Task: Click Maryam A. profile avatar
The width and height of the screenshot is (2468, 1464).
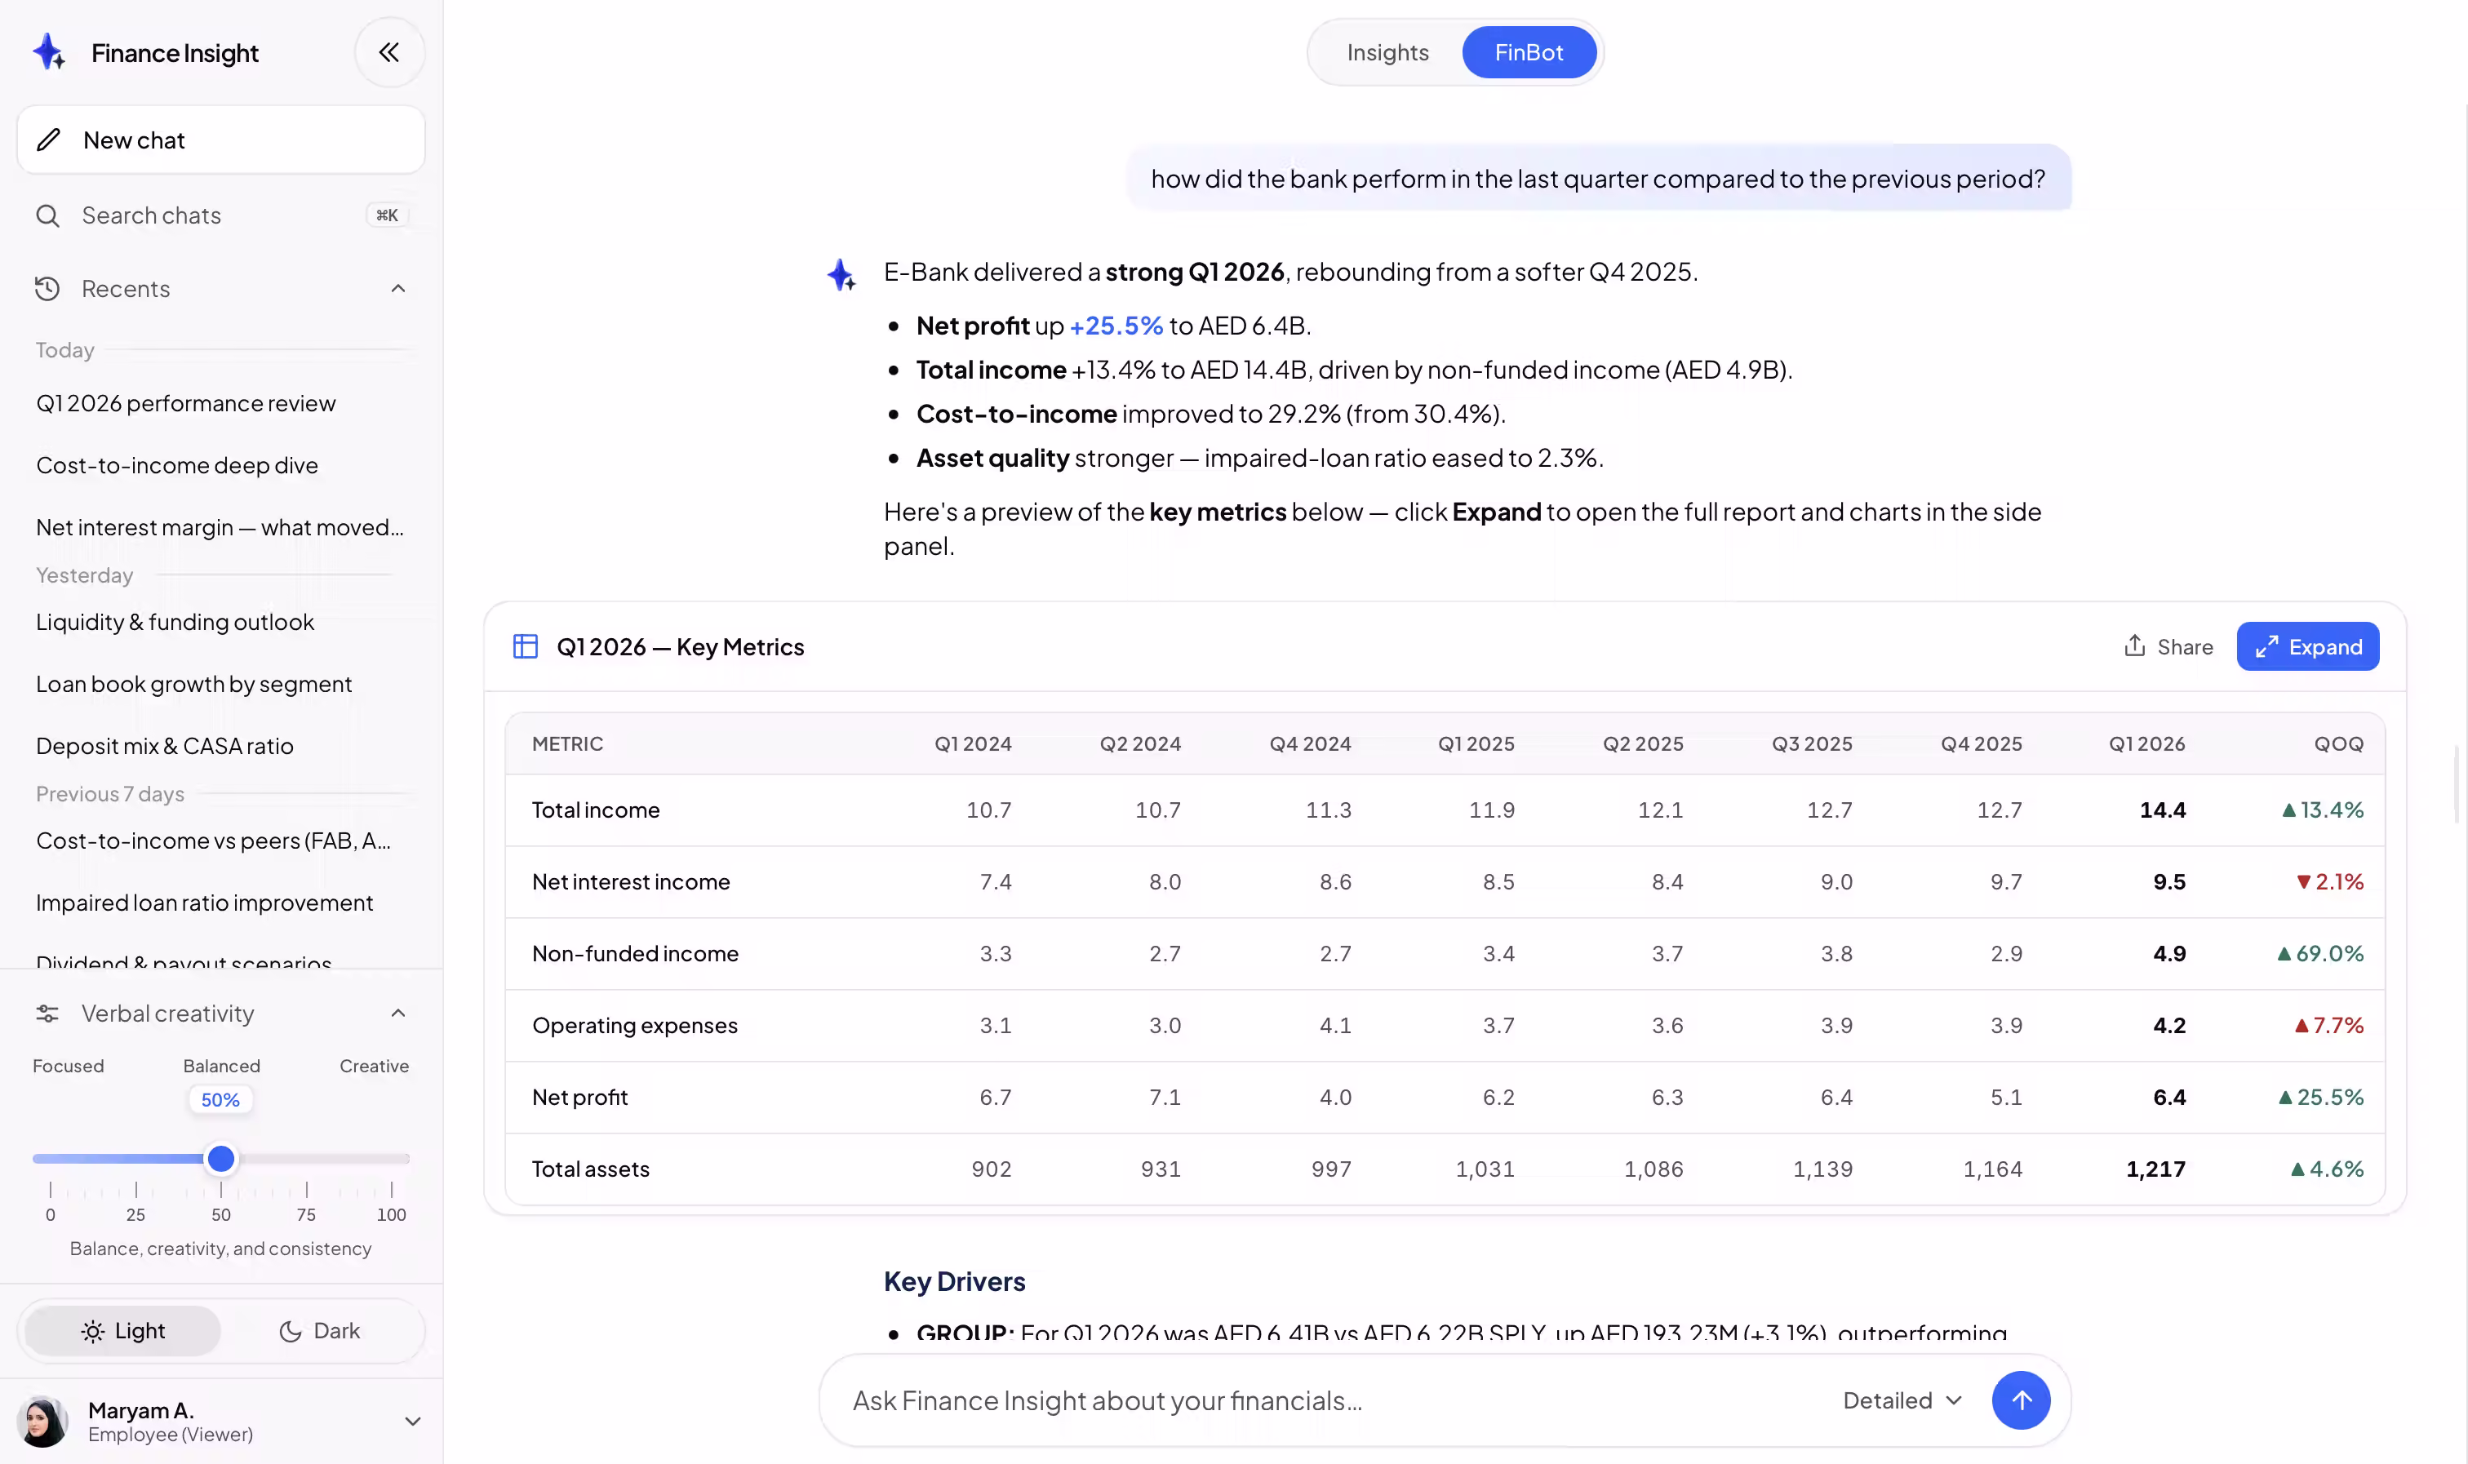Action: (42, 1421)
